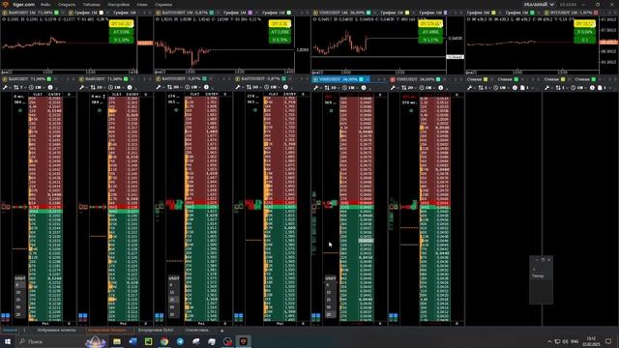Click green AV badge on KAITOUSDT chart

(280, 32)
